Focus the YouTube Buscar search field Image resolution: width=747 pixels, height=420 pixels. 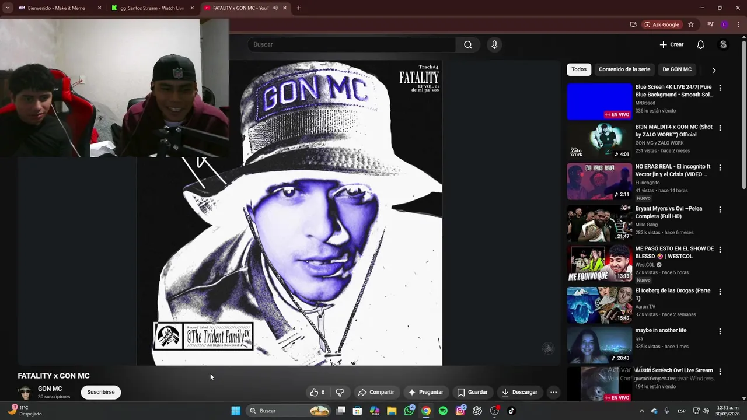pyautogui.click(x=351, y=44)
